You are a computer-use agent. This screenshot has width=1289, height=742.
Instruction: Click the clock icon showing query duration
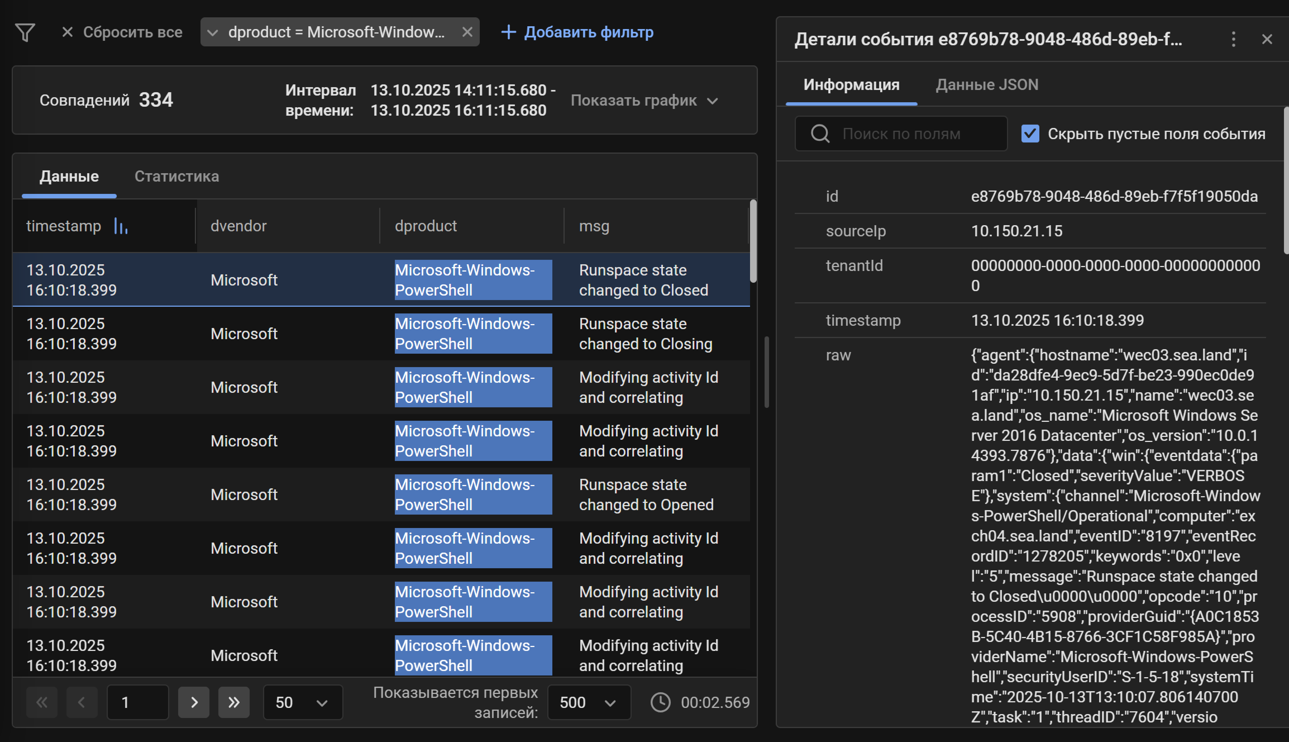click(x=660, y=702)
